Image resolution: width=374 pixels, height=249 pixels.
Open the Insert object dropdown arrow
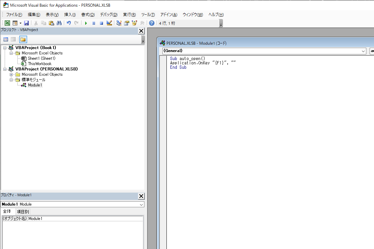(x=20, y=23)
